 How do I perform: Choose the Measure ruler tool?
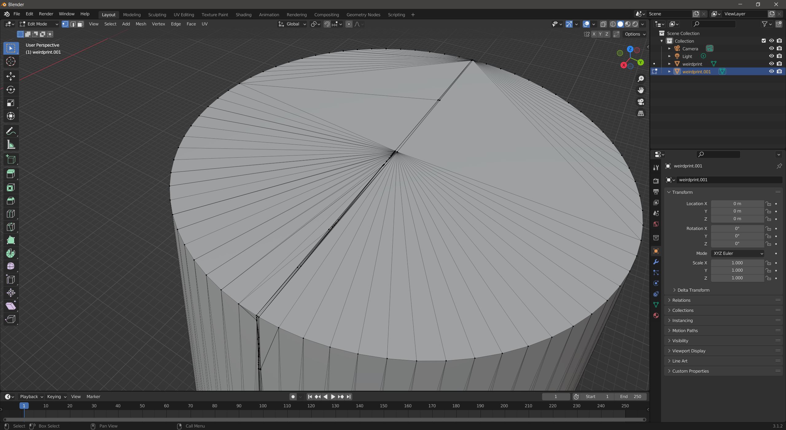(x=11, y=144)
